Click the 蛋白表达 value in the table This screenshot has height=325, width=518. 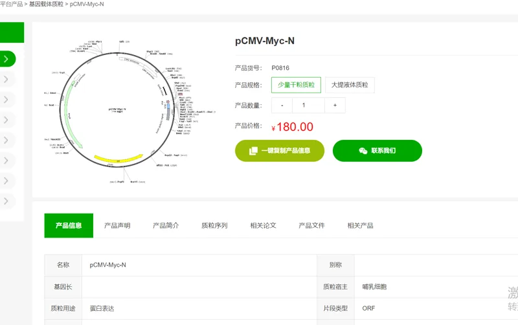click(x=102, y=308)
